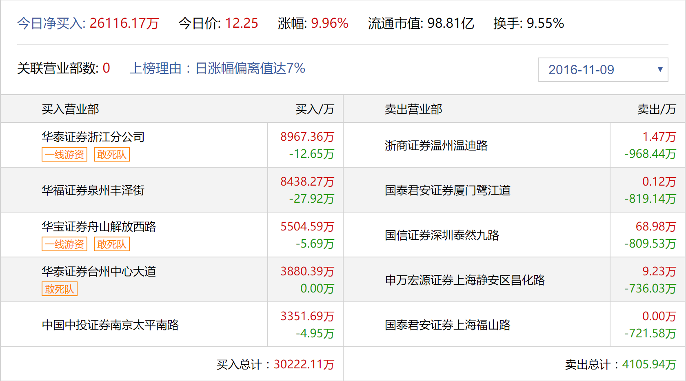Viewport: 686px width, 381px height.
Task: Click the 卖出营业部 column header
Action: coord(413,109)
